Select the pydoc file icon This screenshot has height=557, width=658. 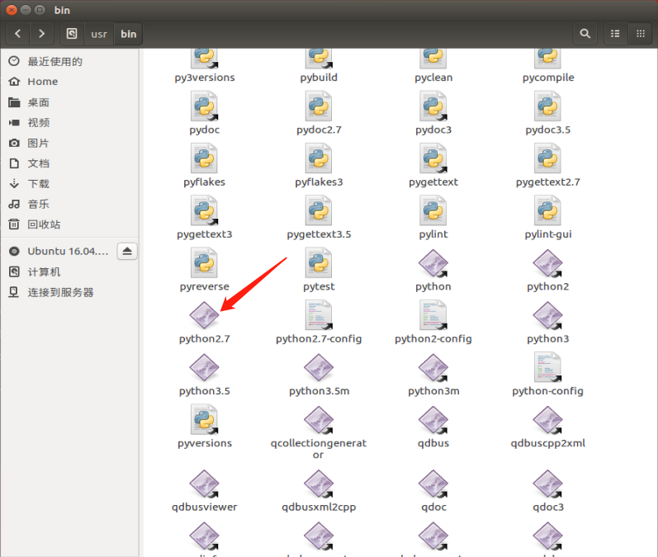click(x=205, y=106)
